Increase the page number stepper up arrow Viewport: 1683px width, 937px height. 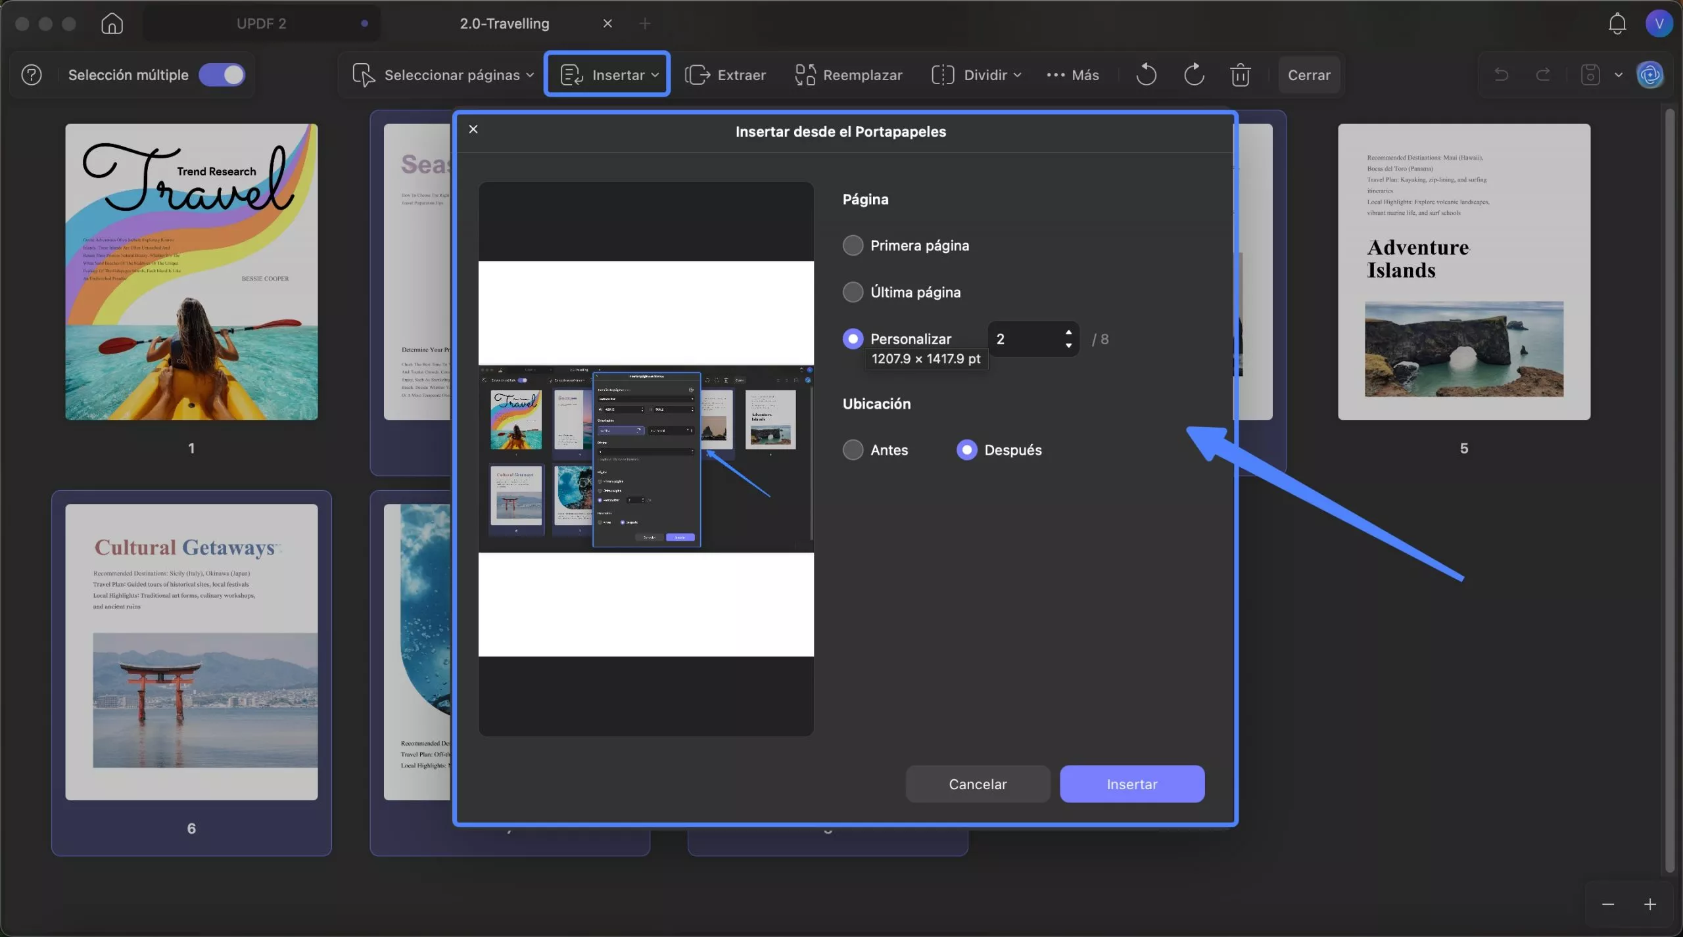pyautogui.click(x=1069, y=332)
